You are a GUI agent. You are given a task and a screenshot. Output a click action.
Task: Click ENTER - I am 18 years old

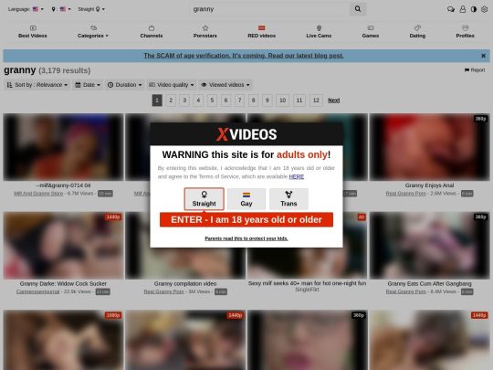[246, 219]
